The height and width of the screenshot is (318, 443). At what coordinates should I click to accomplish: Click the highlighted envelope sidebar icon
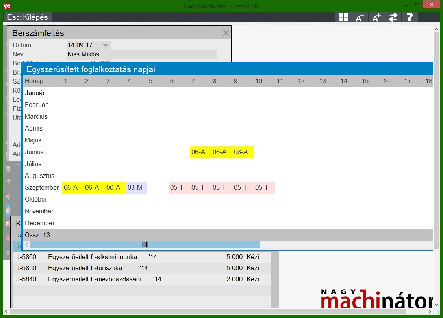click(8, 210)
